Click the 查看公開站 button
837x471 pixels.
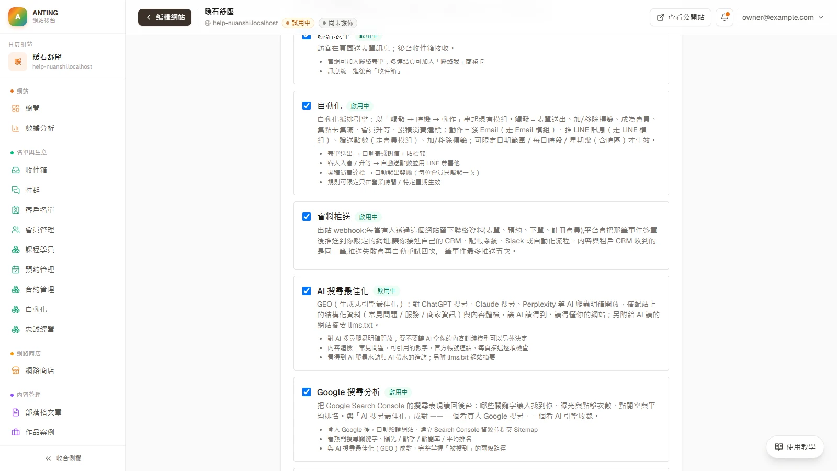(x=681, y=17)
